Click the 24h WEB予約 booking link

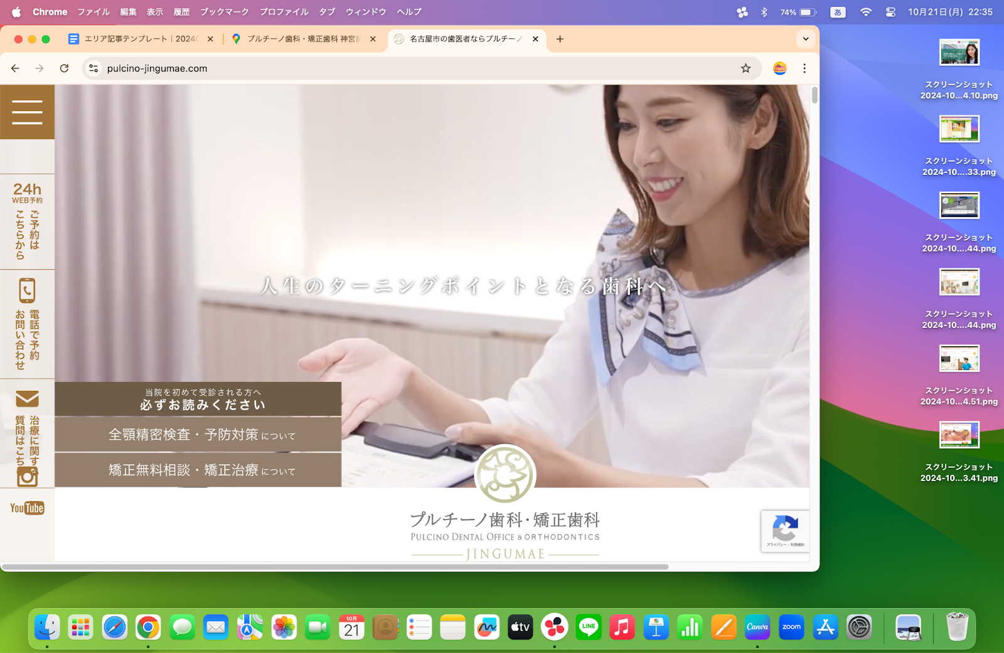pos(27,221)
